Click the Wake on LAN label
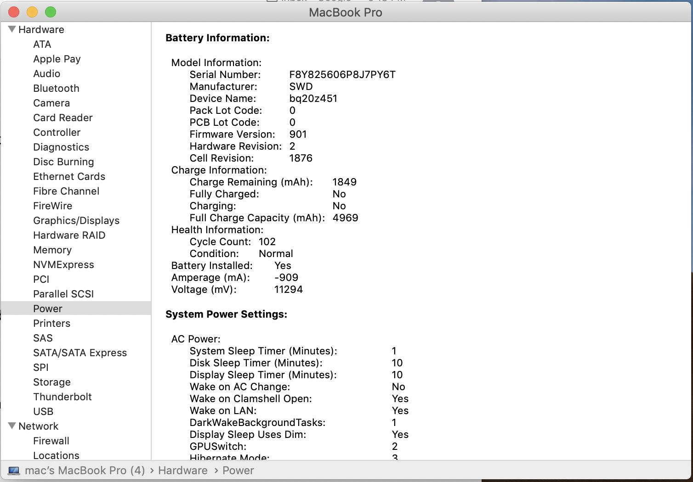 tap(223, 410)
